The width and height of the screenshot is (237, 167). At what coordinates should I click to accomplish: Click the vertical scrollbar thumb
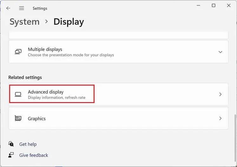point(235,138)
